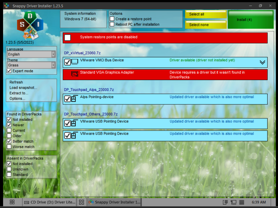Click Alps row 'Updated driver available' status
Image resolution: width=278 pixels, height=208 pixels.
point(212,97)
